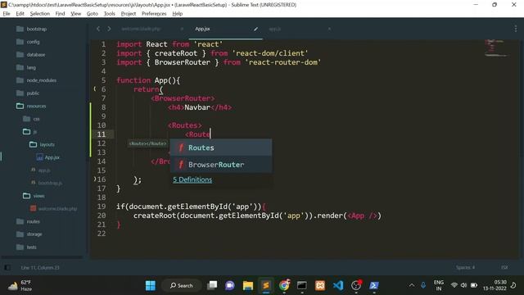Select the App.jsx tab

[x=202, y=29]
